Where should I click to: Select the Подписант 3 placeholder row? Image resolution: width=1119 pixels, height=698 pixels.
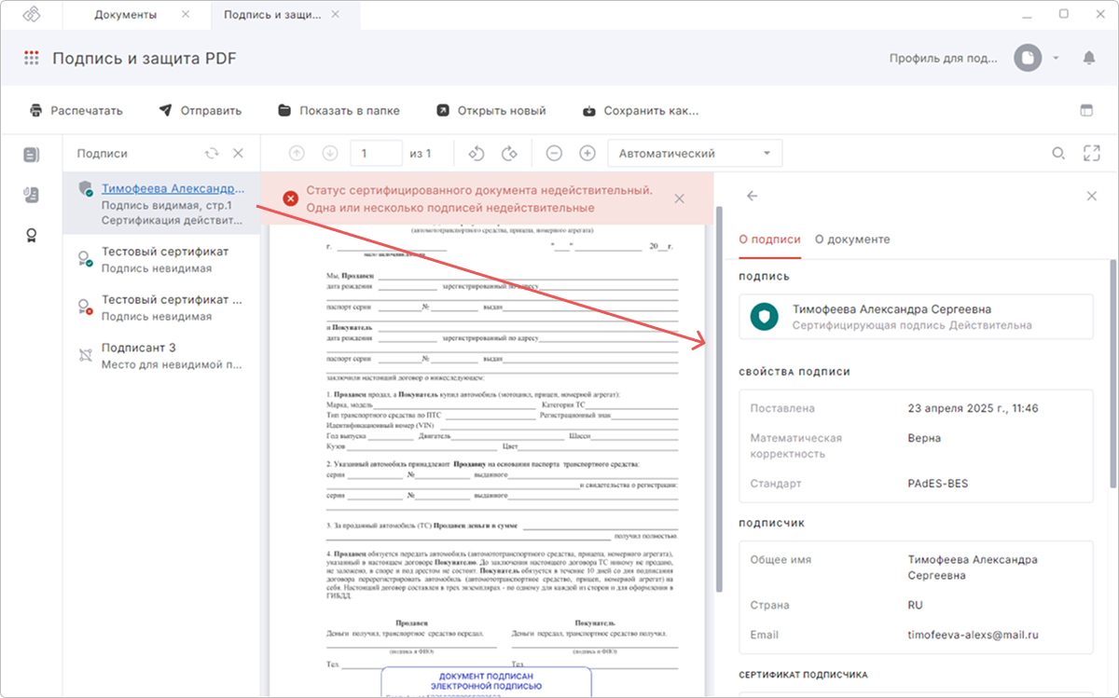(x=160, y=356)
